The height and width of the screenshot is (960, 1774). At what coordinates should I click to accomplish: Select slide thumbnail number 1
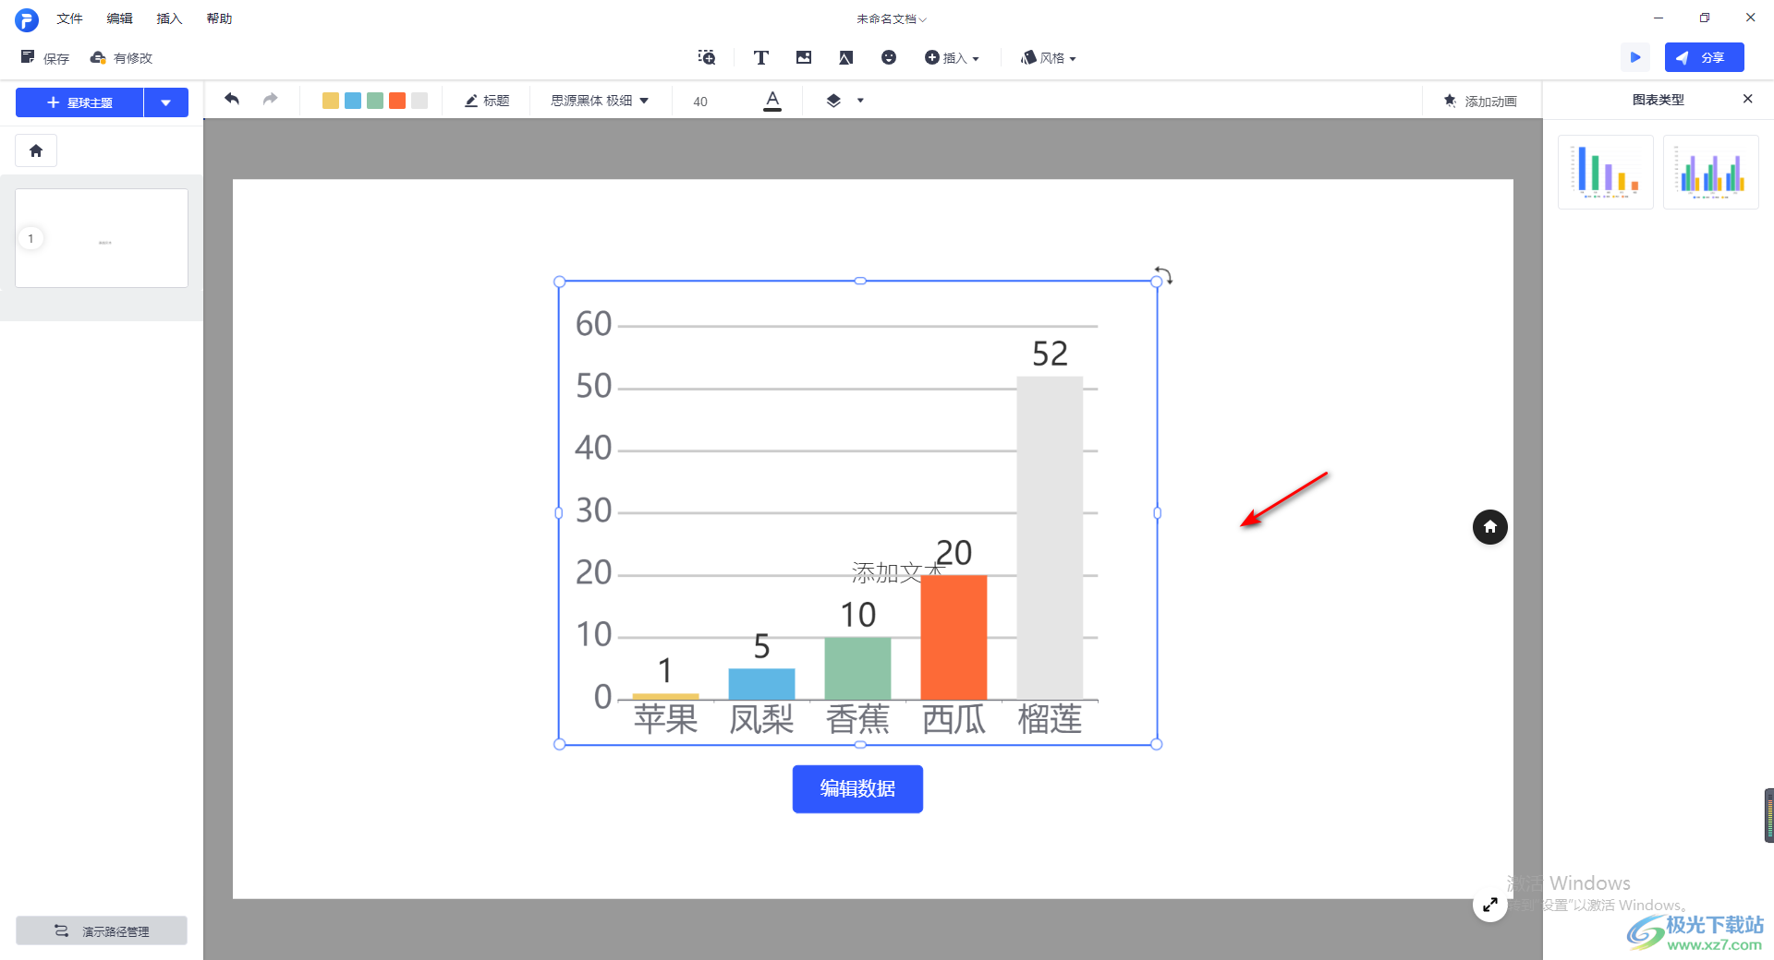click(x=102, y=238)
